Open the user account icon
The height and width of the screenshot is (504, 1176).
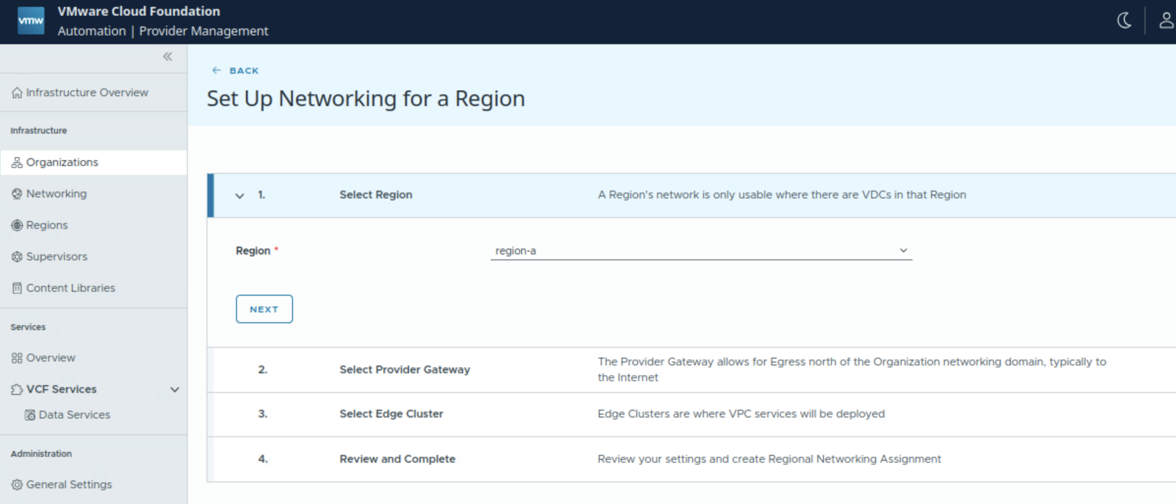(1166, 21)
